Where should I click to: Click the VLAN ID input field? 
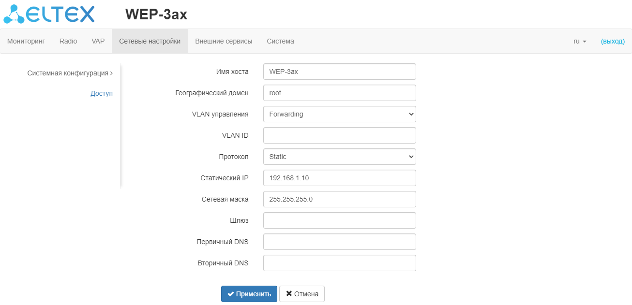pyautogui.click(x=339, y=135)
